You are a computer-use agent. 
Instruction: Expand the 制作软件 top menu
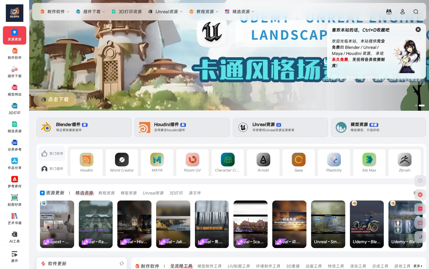click(x=55, y=12)
